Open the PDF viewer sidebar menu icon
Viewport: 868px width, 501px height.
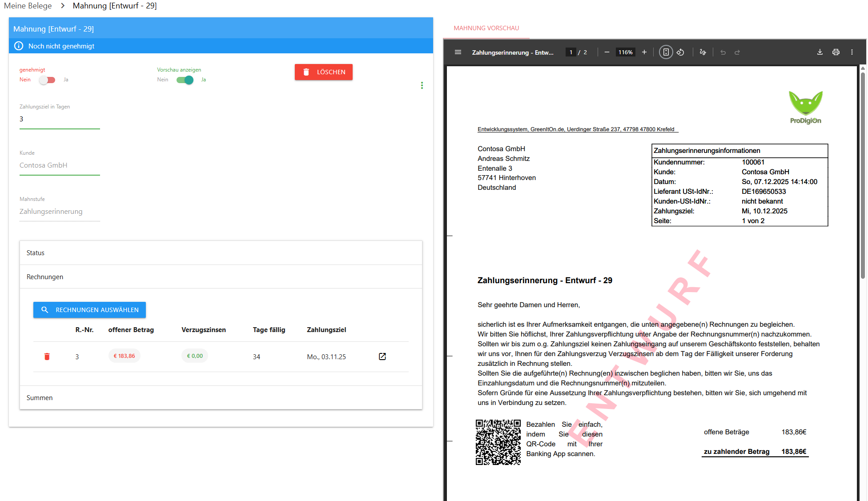(x=458, y=52)
